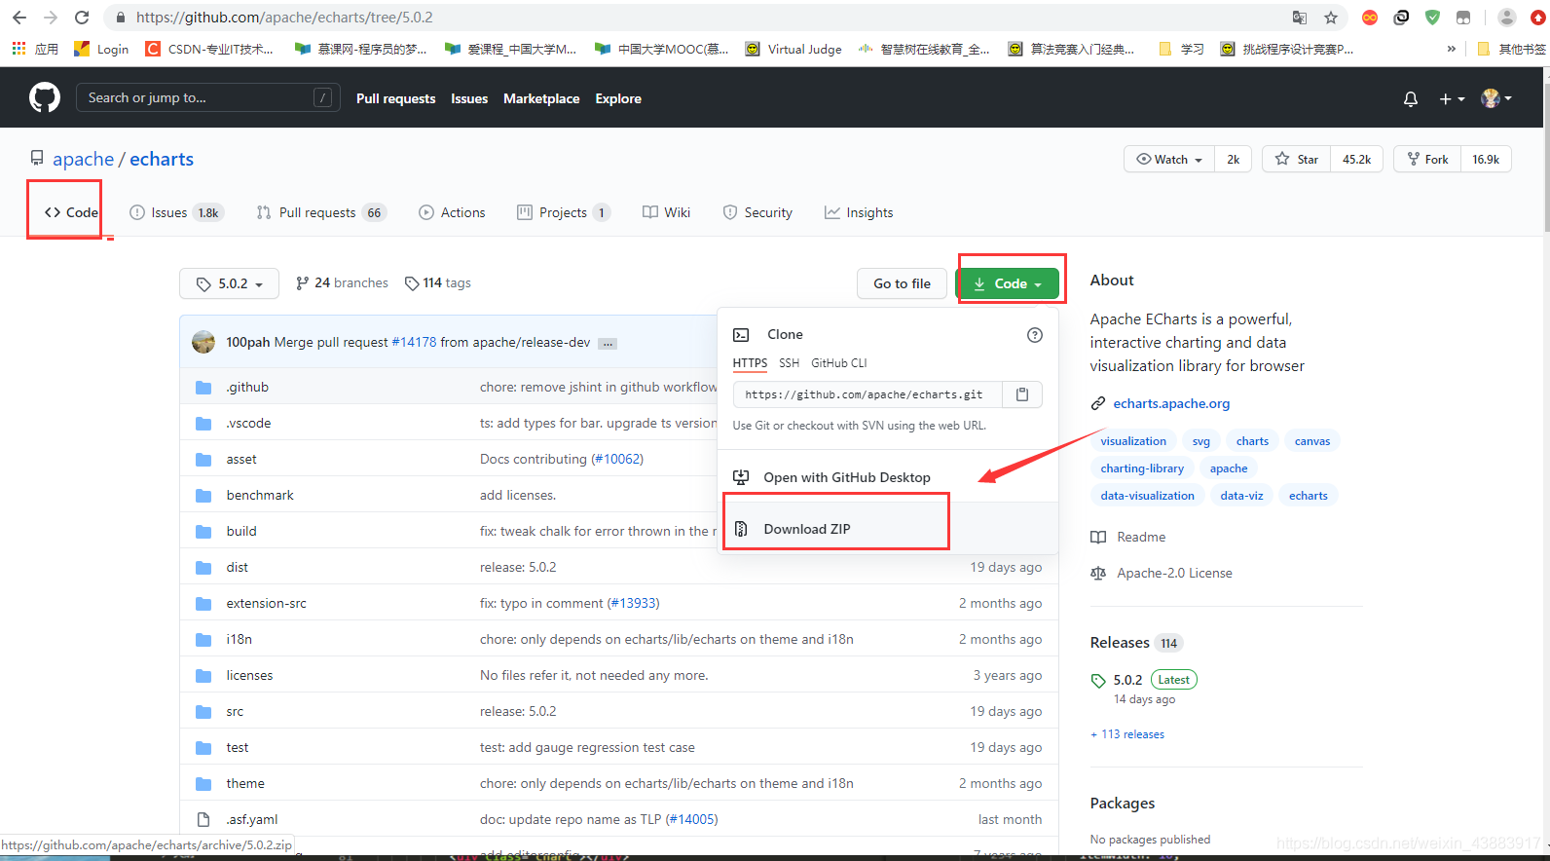Open pull request #14178 link
The image size is (1550, 861).
tap(414, 342)
